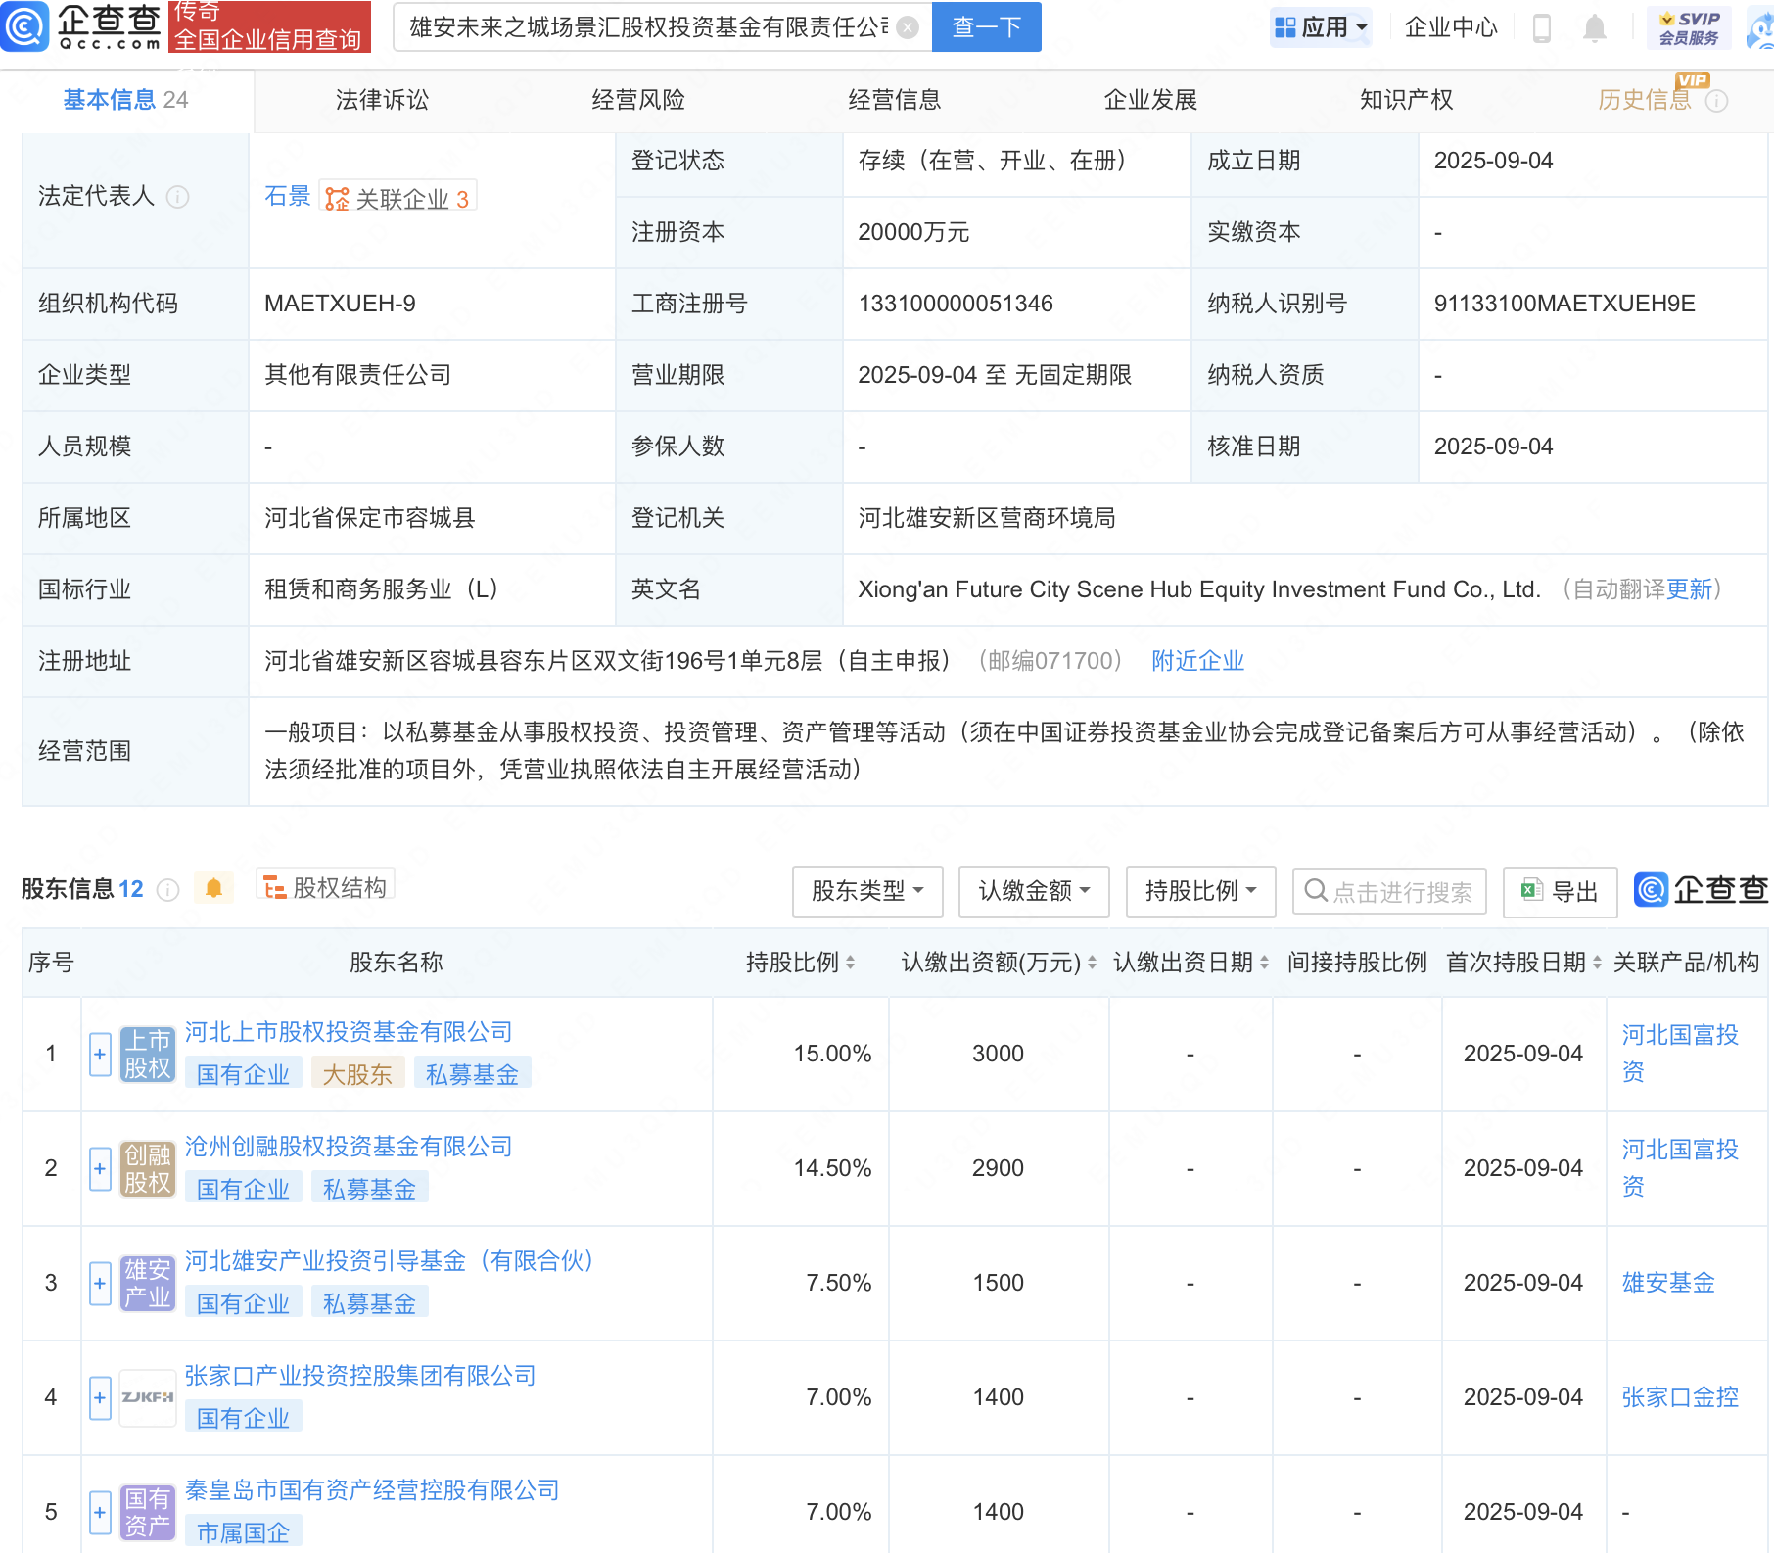
Task: Click 更新 link after English name
Action: coord(1689,589)
